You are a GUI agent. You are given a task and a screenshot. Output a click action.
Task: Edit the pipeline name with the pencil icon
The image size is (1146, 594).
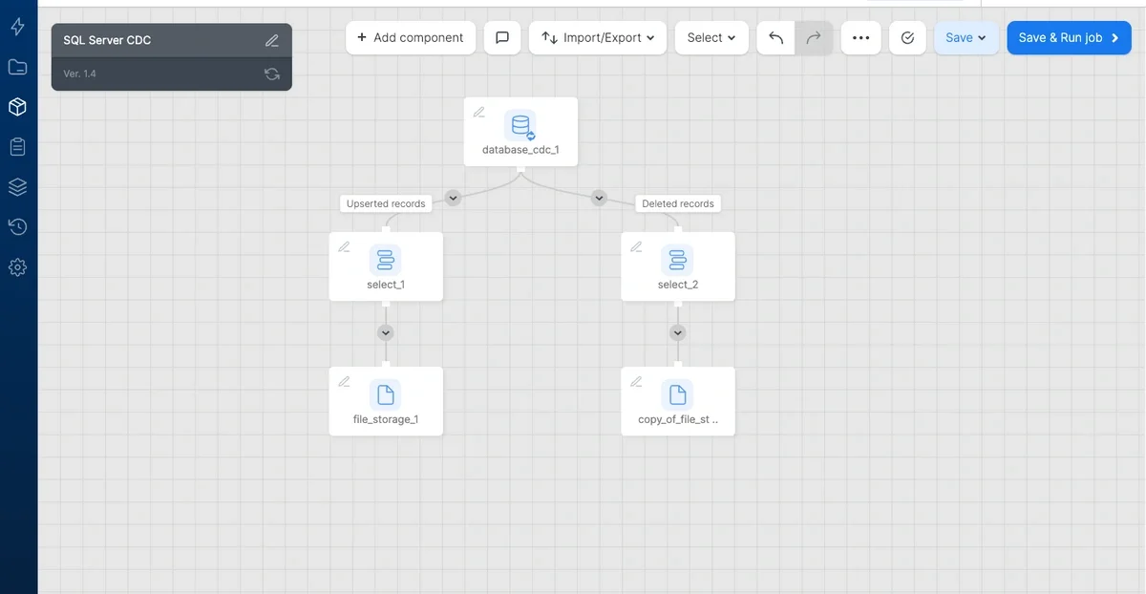(x=271, y=40)
